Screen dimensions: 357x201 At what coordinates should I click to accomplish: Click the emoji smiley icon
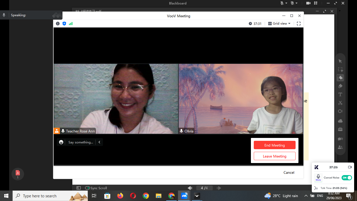[61, 142]
